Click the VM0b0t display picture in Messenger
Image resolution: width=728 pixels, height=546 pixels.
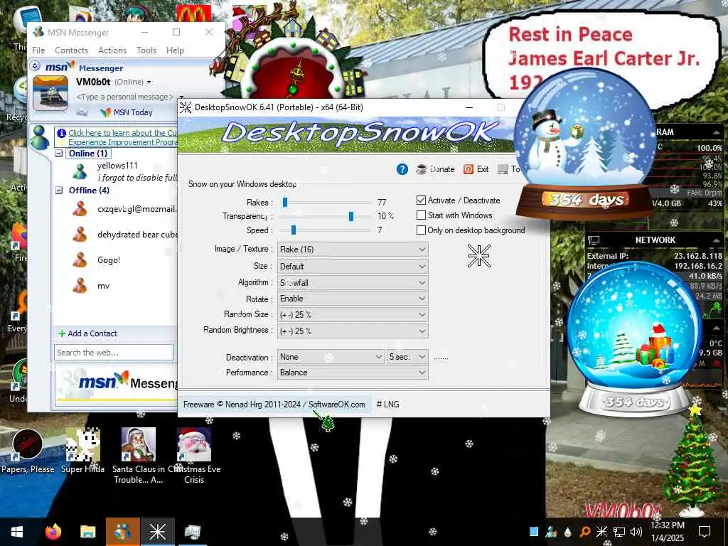tap(50, 93)
